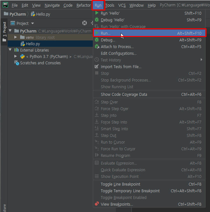Image resolution: width=210 pixels, height=212 pixels.
Task: Open the File menu
Action: click(15, 5)
